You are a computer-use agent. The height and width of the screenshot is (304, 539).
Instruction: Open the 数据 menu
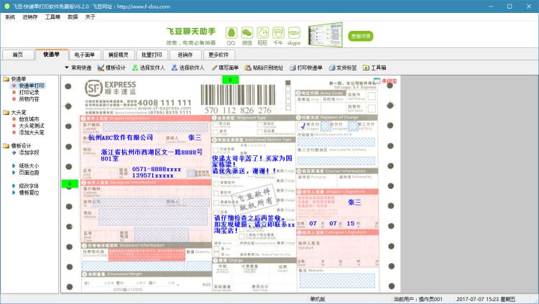coord(73,17)
